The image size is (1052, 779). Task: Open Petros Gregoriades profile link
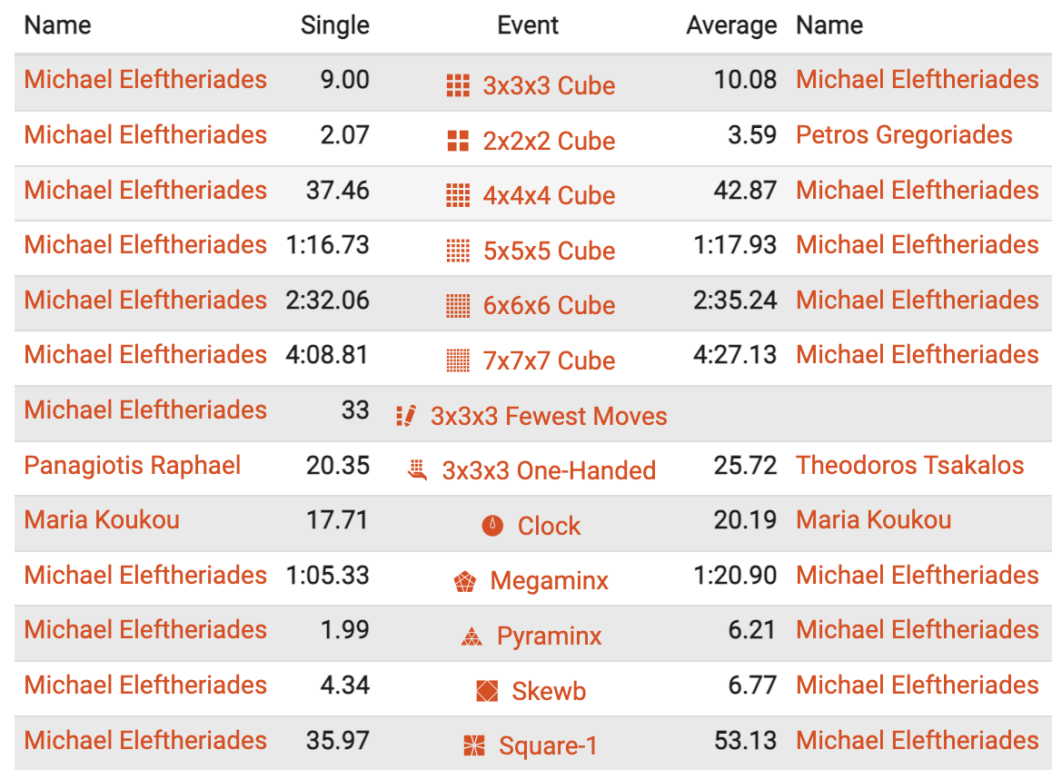click(903, 135)
